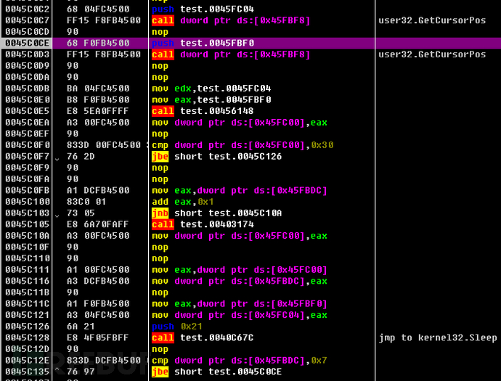Select the mov eax,test.0045FBF0 instruction
The image size is (501, 381).
tap(211, 100)
